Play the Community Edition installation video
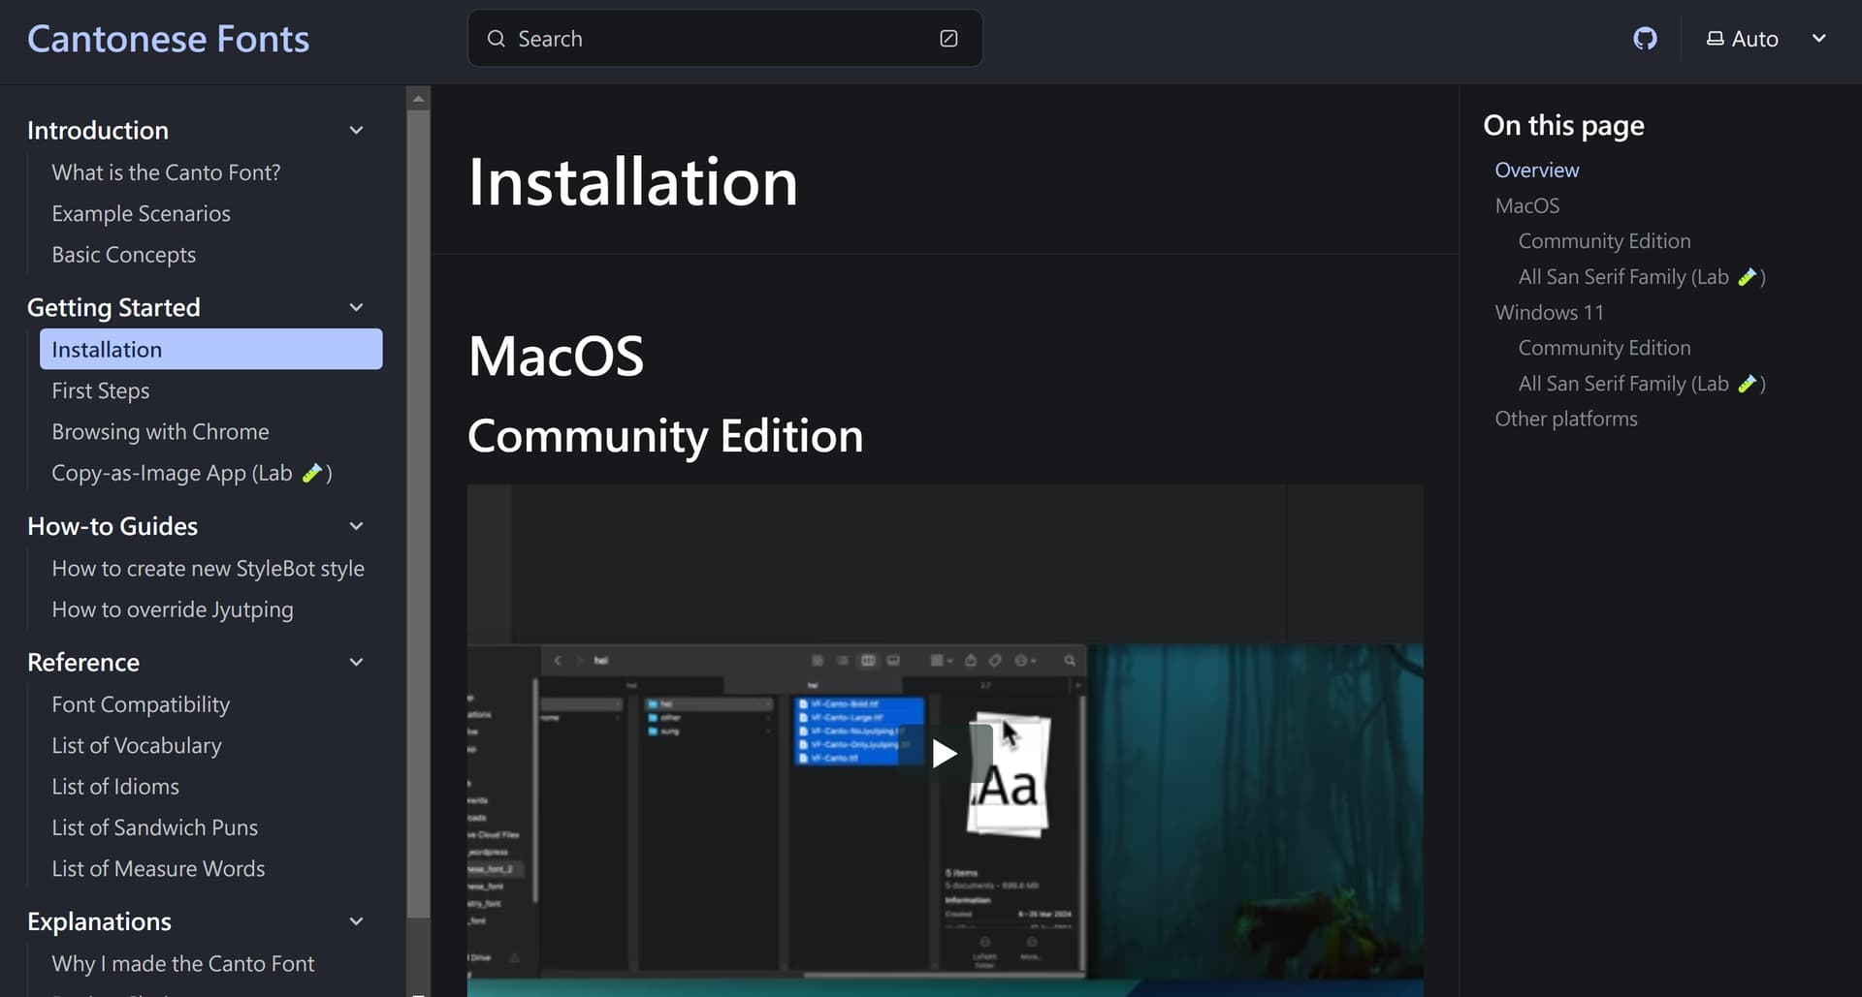Screen dimensions: 1862x997 coord(944,754)
